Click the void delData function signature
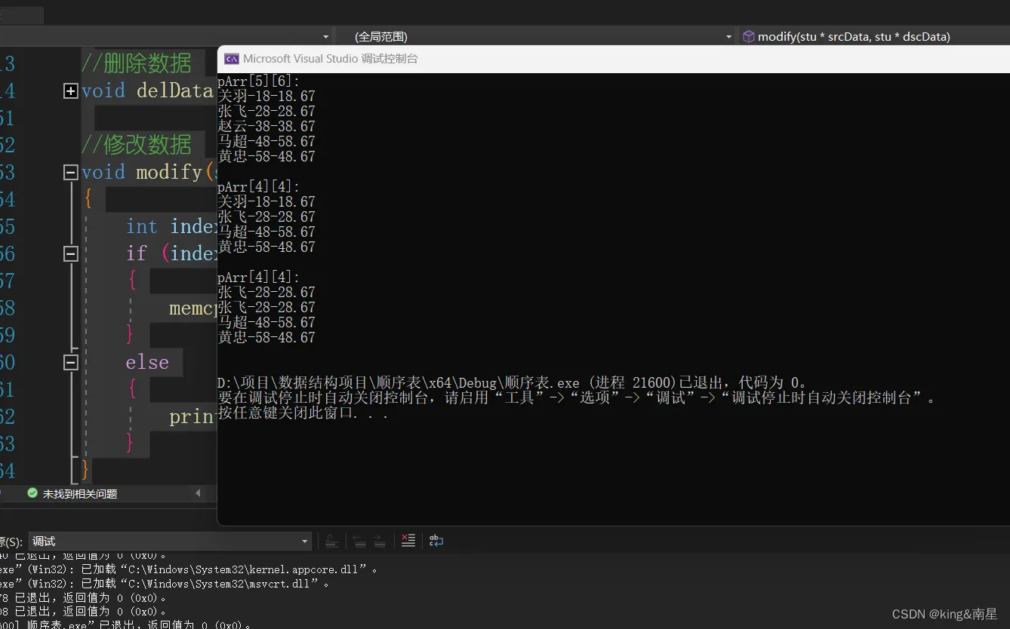The image size is (1010, 629). coord(147,91)
